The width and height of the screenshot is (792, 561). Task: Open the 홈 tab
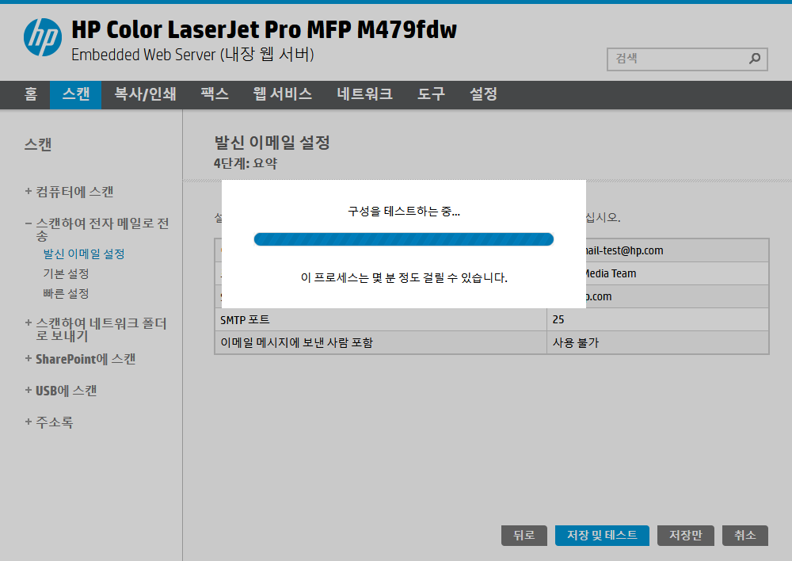[31, 94]
